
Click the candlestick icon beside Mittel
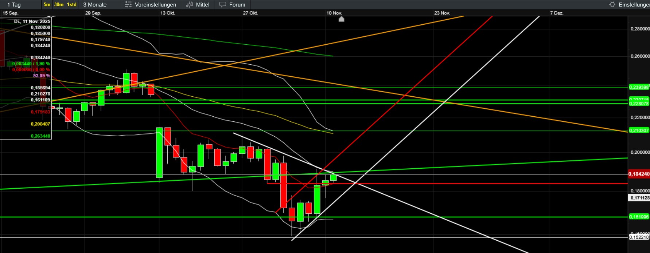point(190,5)
